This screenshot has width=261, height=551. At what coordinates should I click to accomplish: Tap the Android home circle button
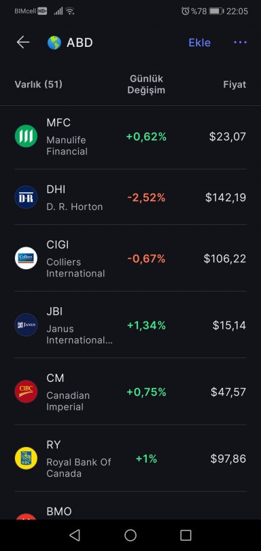click(130, 535)
